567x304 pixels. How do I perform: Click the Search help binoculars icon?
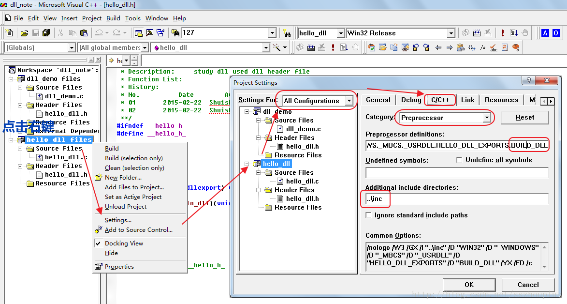(x=287, y=33)
